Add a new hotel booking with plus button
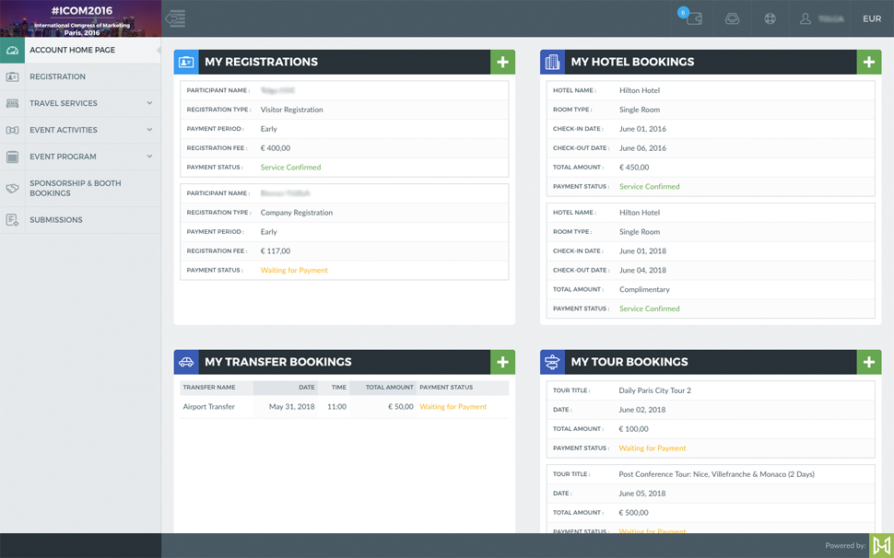894x558 pixels. point(869,62)
